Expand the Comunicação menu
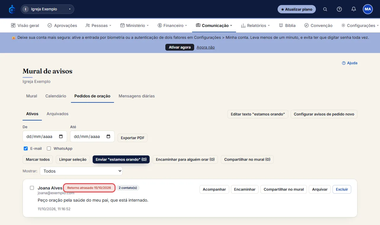 coord(214,25)
